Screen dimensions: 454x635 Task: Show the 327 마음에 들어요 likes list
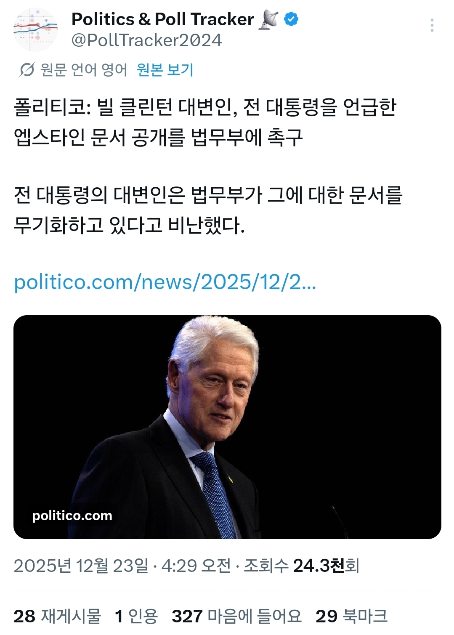click(237, 616)
